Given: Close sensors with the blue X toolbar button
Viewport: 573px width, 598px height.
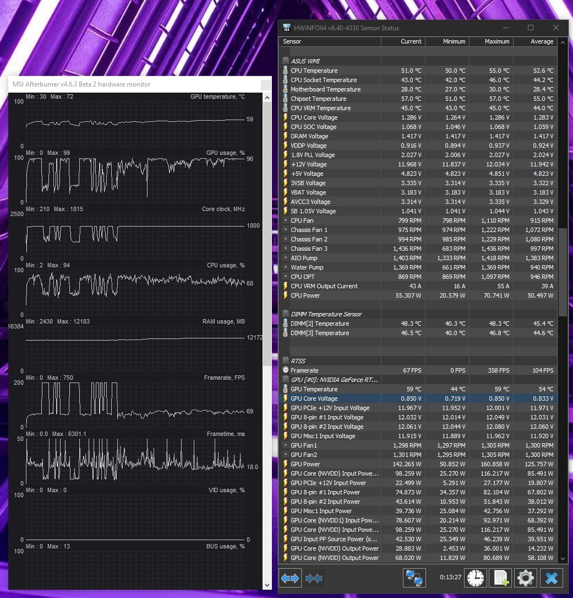Looking at the screenshot, I should coord(552,578).
